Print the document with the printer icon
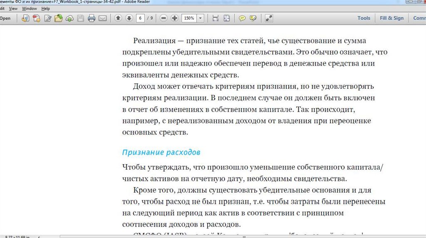426x238 pixels. (x=92, y=18)
